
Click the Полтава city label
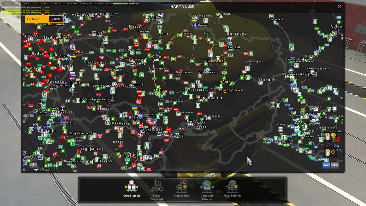pos(215,61)
